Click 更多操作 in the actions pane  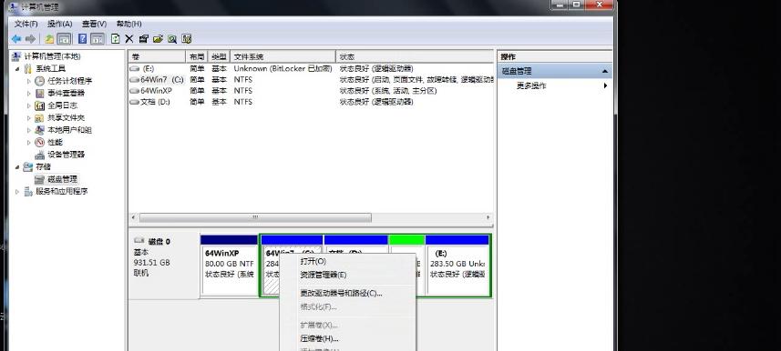531,85
